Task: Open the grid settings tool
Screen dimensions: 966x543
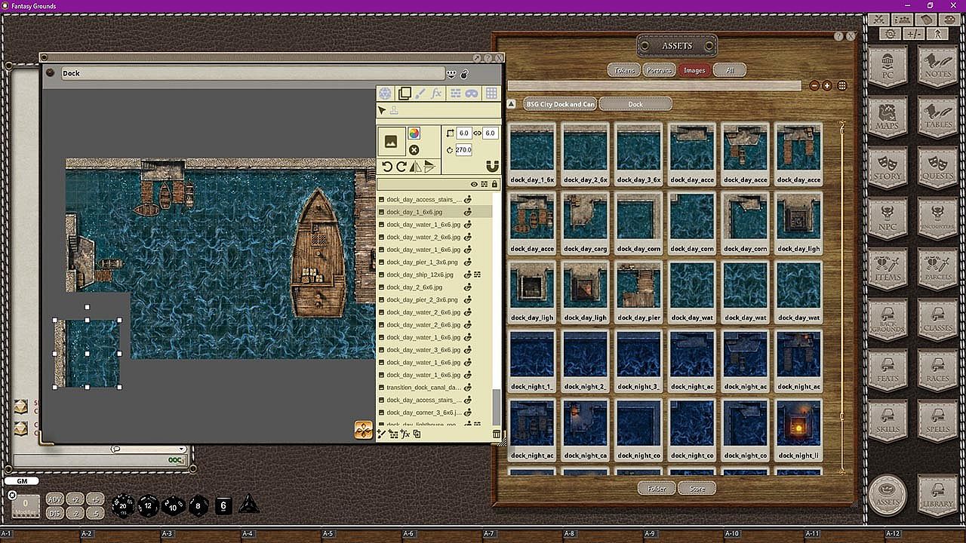Action: pos(491,94)
